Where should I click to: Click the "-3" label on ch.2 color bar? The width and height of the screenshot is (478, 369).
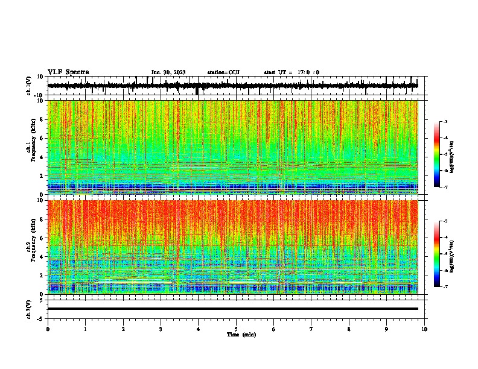point(445,221)
